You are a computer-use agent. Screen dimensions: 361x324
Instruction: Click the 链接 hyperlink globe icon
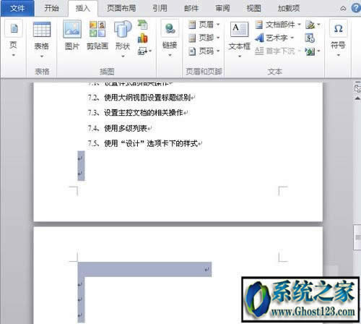click(170, 29)
